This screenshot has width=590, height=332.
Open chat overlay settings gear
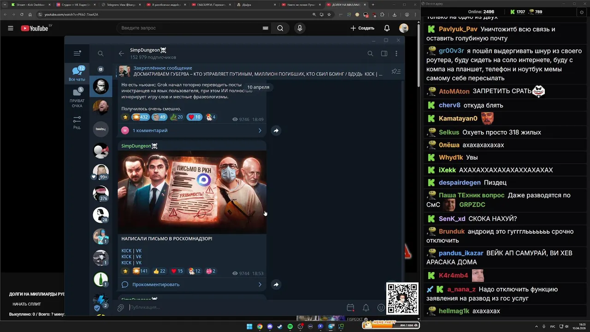click(582, 12)
